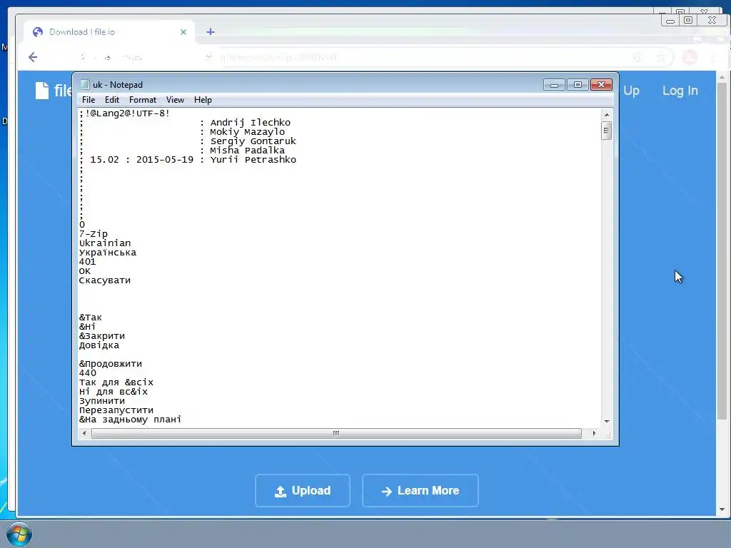Click the file.io logo icon
This screenshot has width=731, height=548.
click(42, 91)
